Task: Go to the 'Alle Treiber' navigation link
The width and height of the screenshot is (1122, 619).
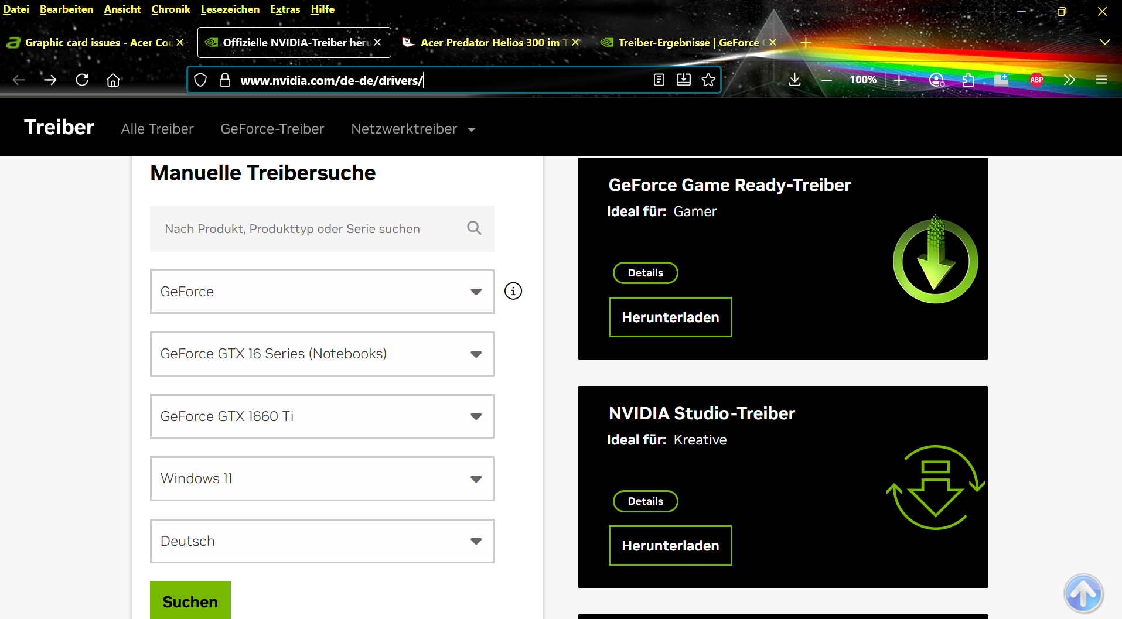Action: 157,129
